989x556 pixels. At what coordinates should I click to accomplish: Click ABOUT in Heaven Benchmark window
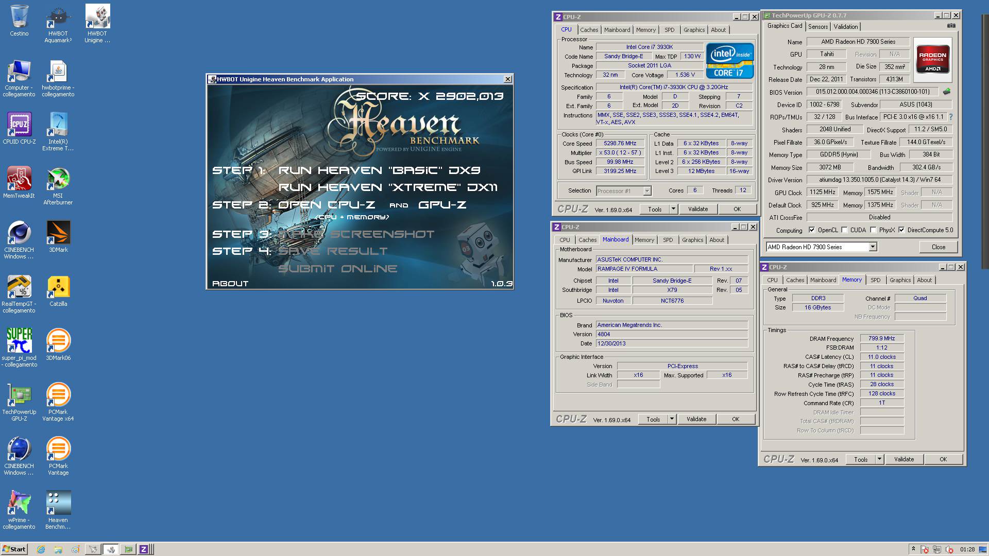[x=230, y=283]
